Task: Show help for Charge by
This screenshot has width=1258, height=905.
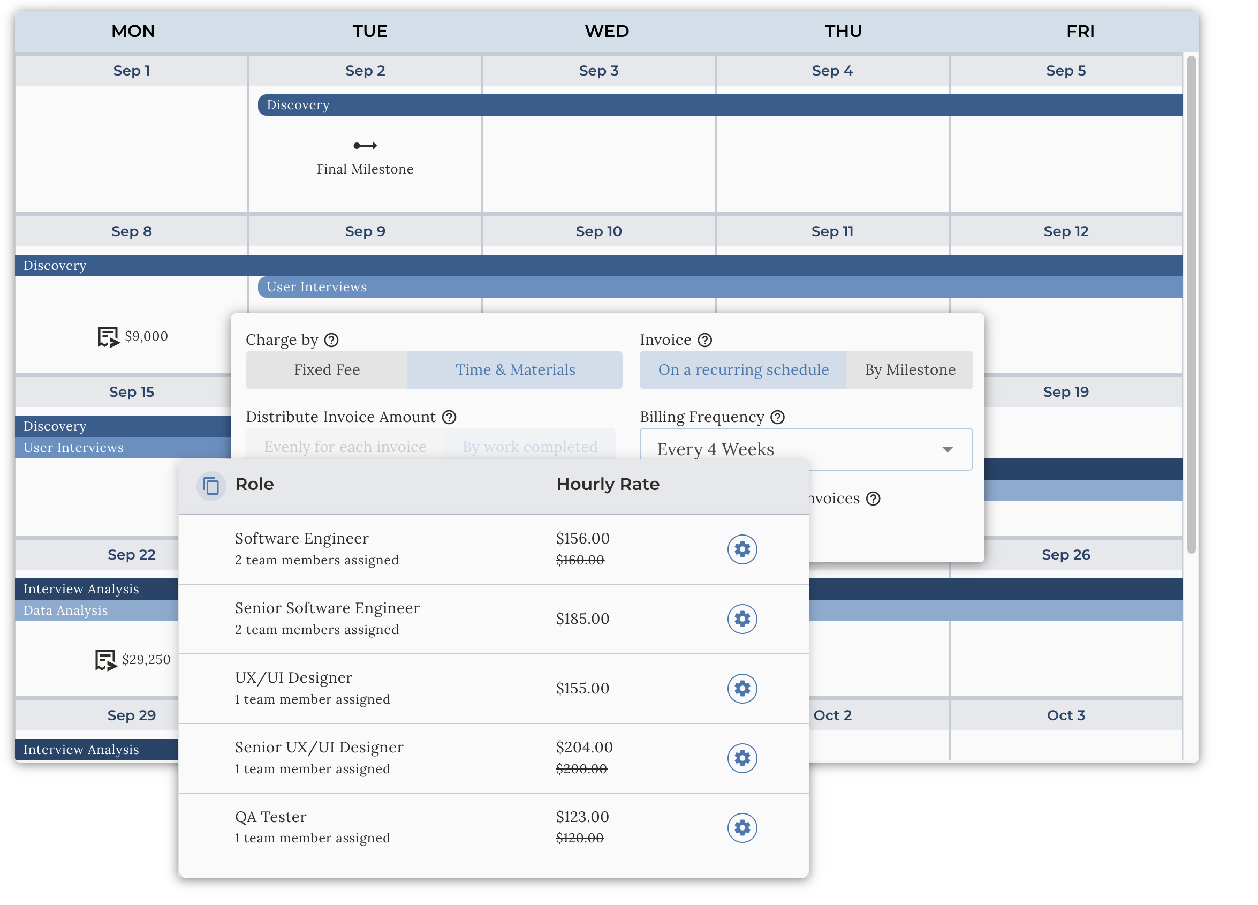Action: tap(331, 340)
